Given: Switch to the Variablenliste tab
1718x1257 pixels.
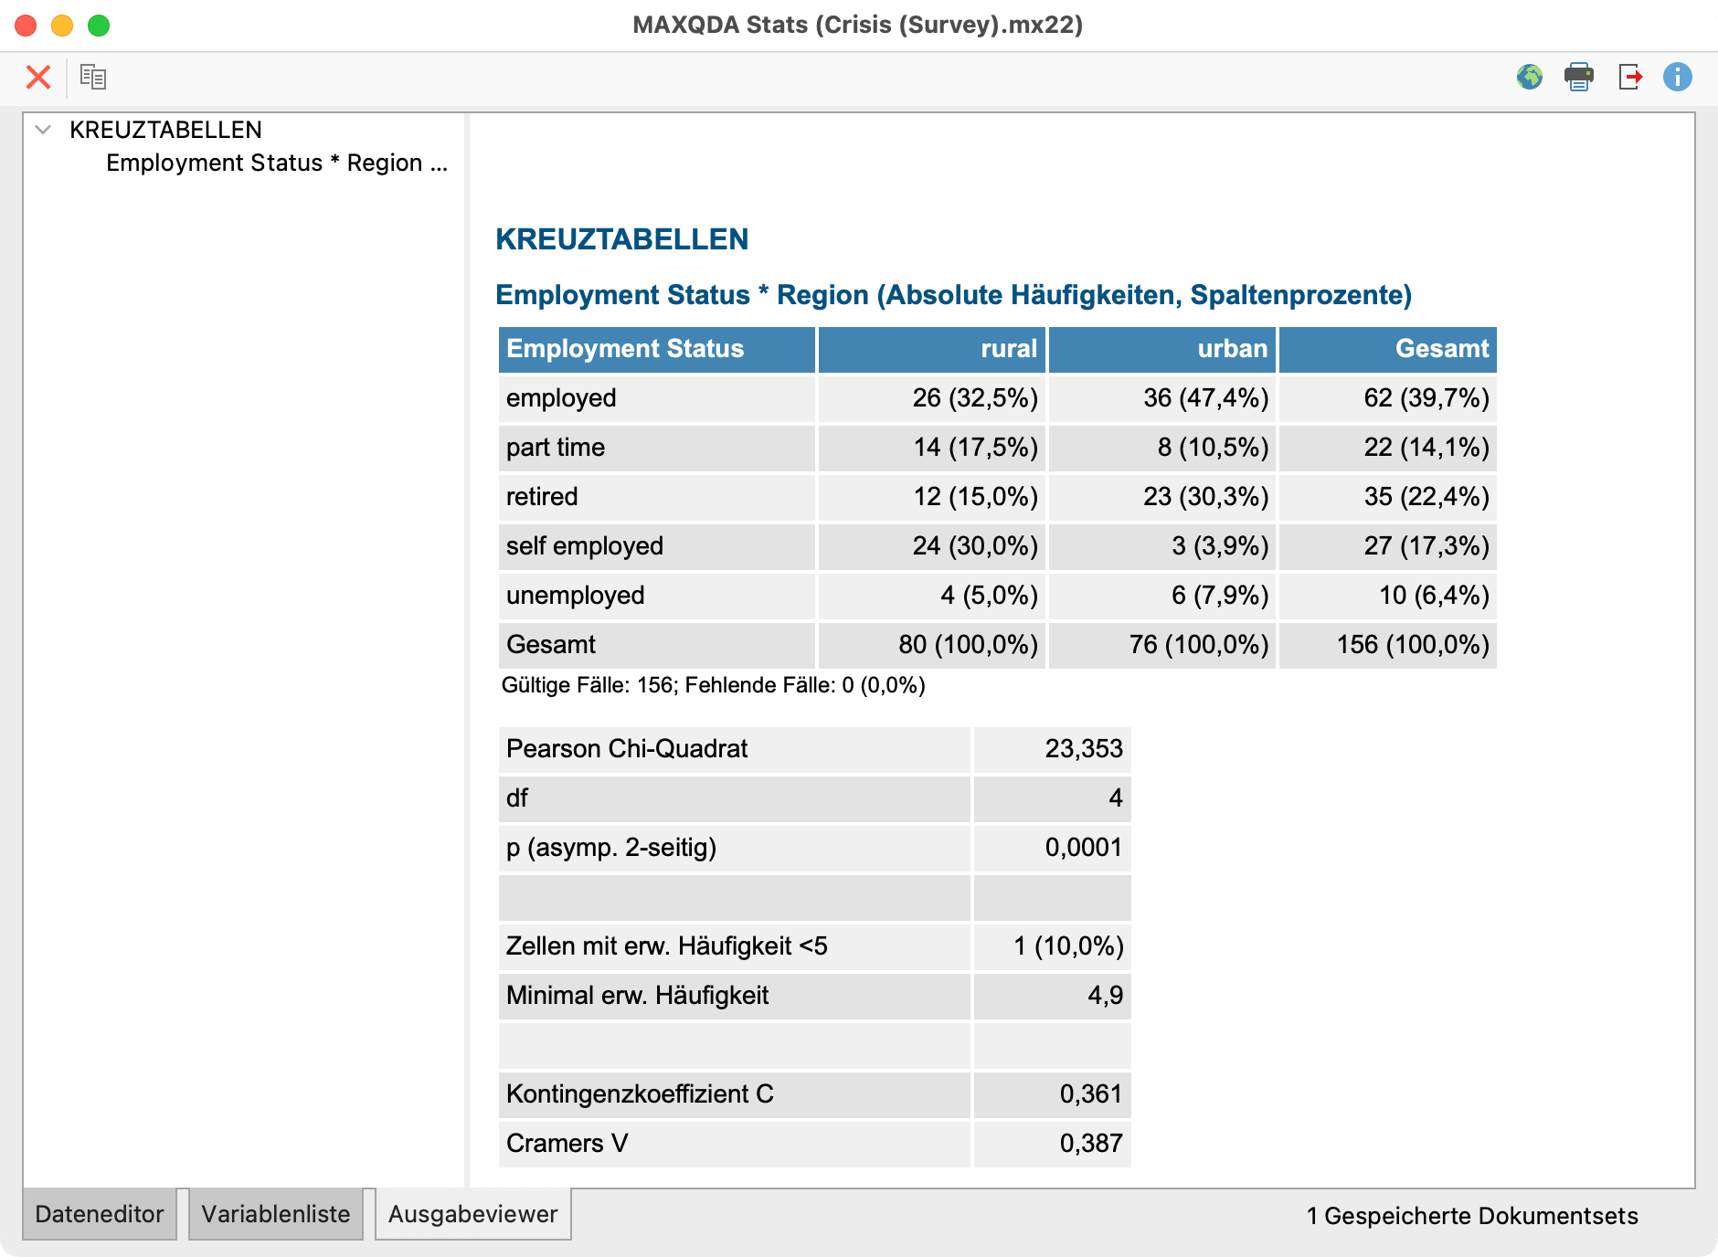Looking at the screenshot, I should point(276,1214).
